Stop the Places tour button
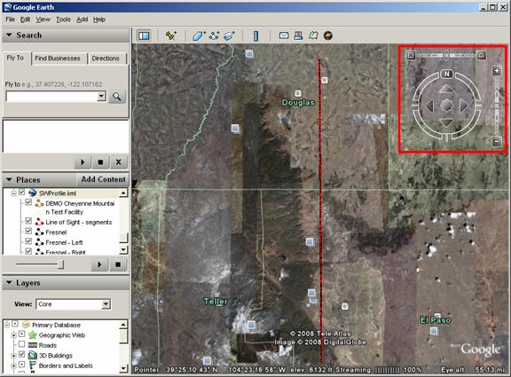511x377 pixels. pos(118,264)
